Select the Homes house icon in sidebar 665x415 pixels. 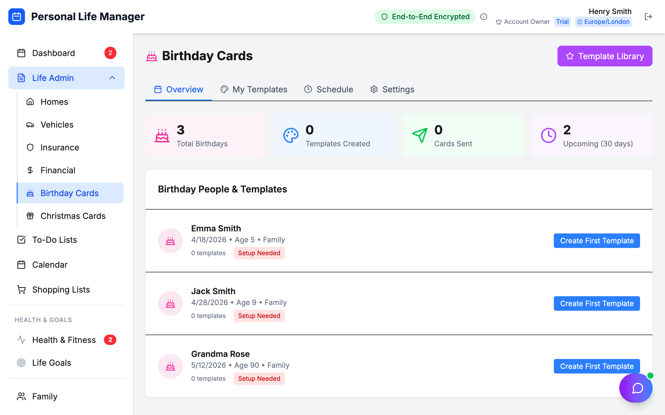30,102
